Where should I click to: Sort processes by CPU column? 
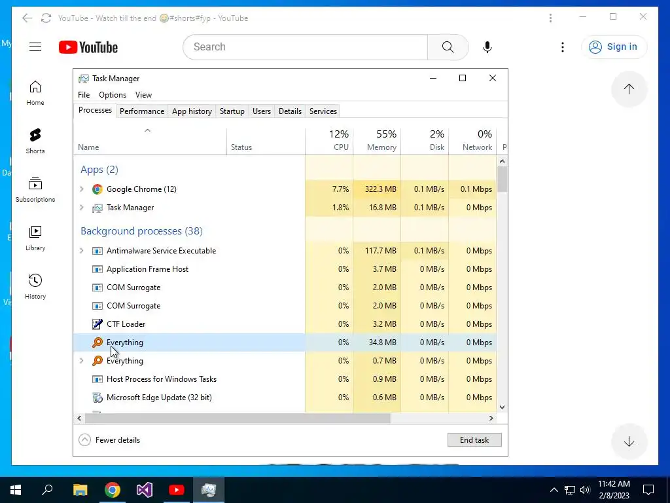(x=329, y=141)
